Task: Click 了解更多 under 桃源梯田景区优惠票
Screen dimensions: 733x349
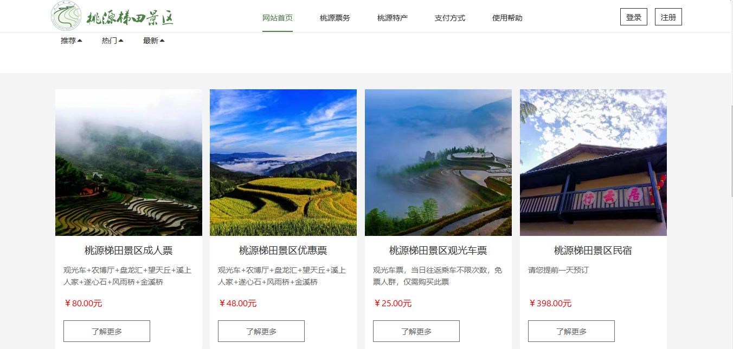Action: 261,331
